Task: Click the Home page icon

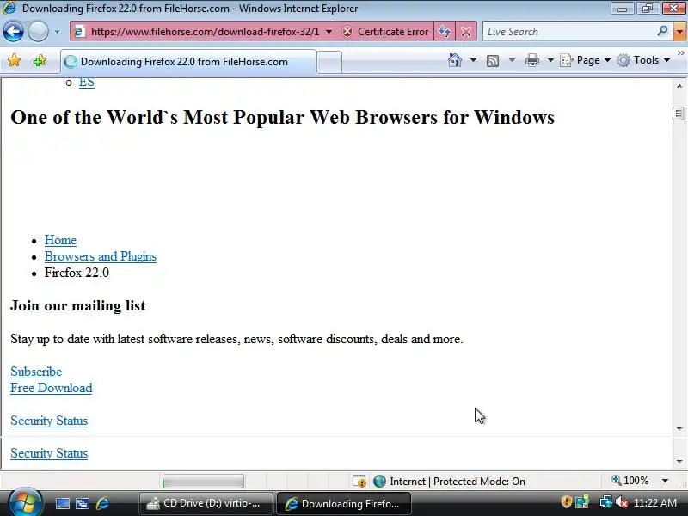Action: pyautogui.click(x=455, y=60)
